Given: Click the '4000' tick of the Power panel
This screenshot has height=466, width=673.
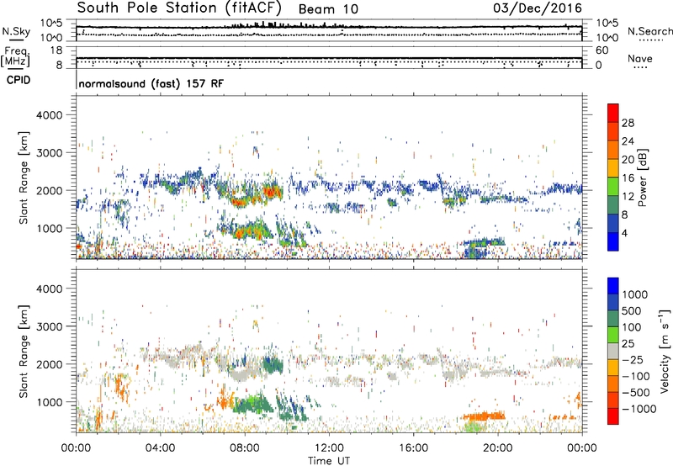Looking at the screenshot, I should click(x=49, y=115).
